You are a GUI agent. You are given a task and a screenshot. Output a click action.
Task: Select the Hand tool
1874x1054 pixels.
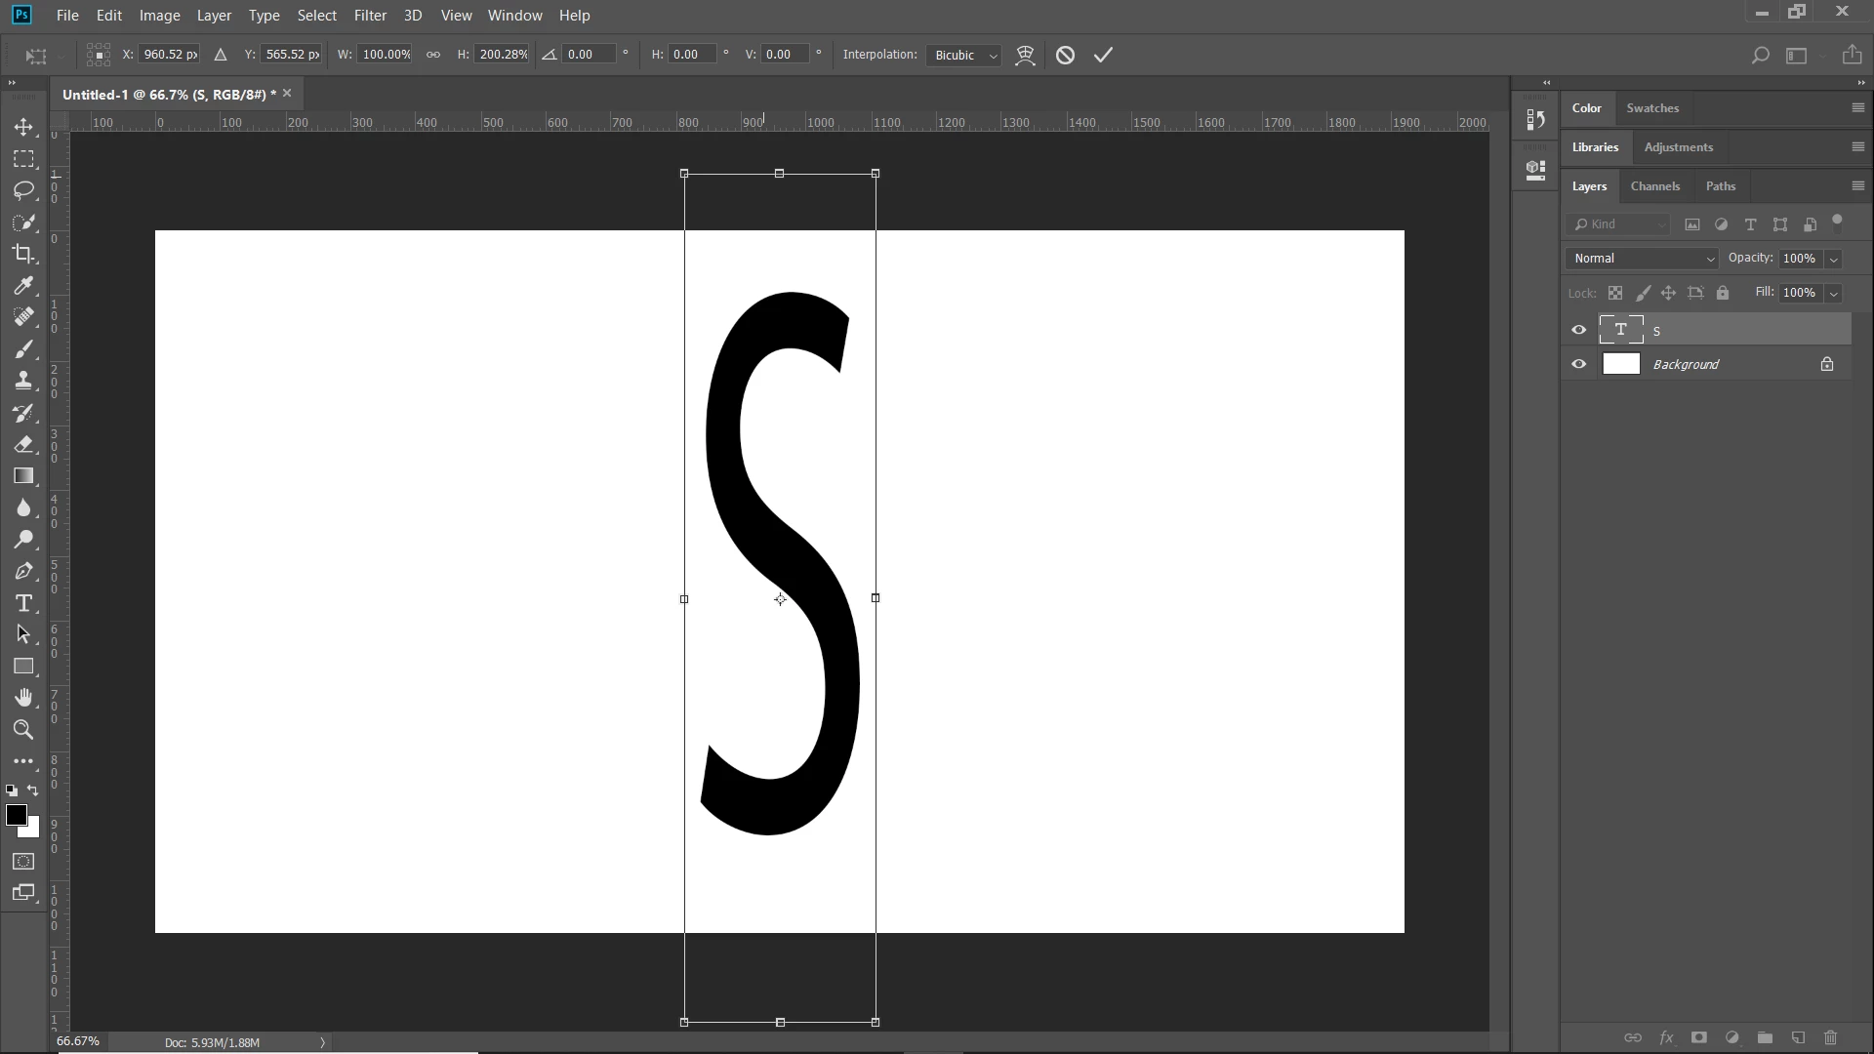click(23, 697)
